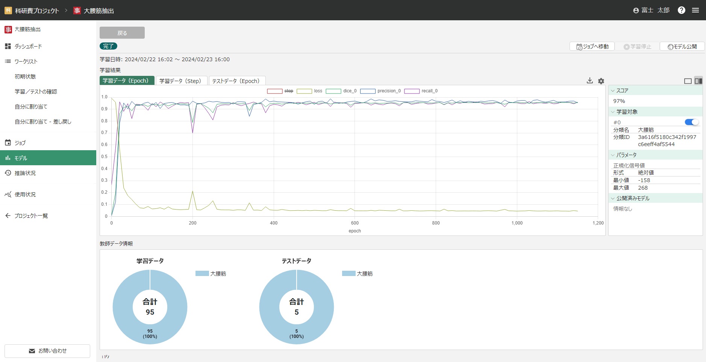
Task: Open ダッシュボード from the sidebar
Action: pos(28,46)
